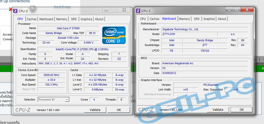Viewport: 264px width, 124px height.
Task: Open the SPD tab in left CPU-Z window
Action: point(74,19)
